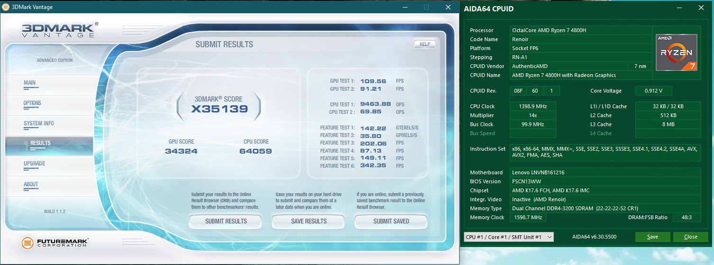Click Feature Test 2 value 35.80
Image resolution: width=714 pixels, height=265 pixels.
coord(371,135)
